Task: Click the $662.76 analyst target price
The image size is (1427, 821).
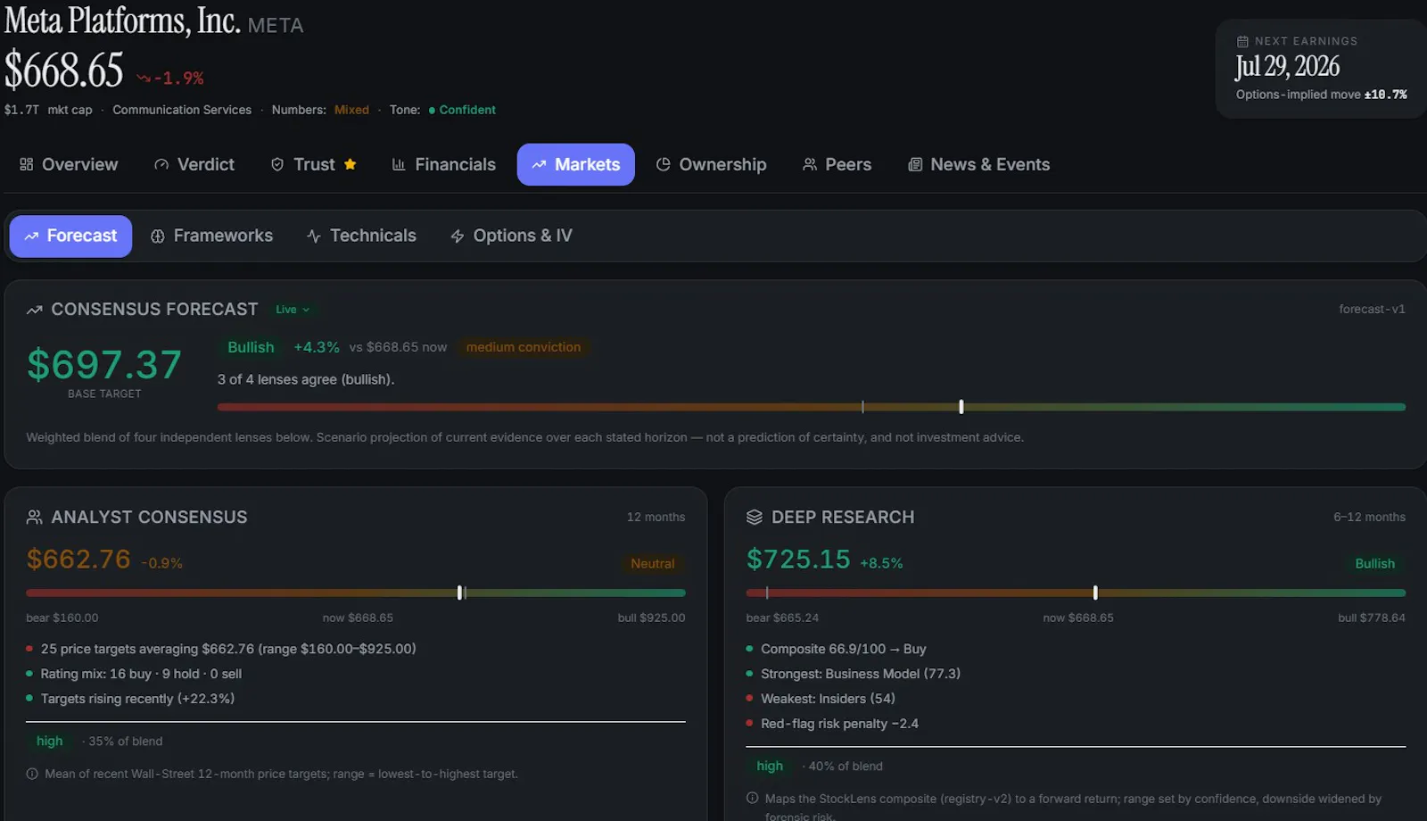Action: click(78, 560)
